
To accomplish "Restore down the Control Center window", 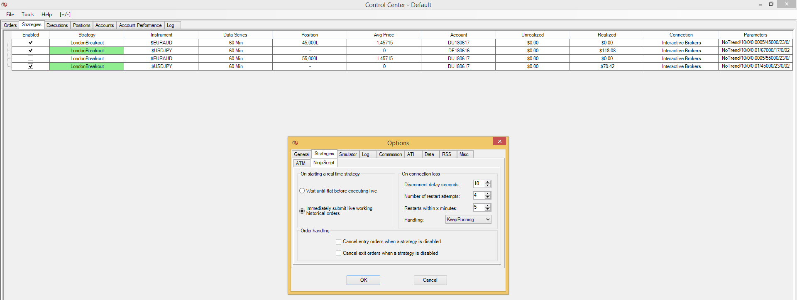I will pyautogui.click(x=771, y=4).
